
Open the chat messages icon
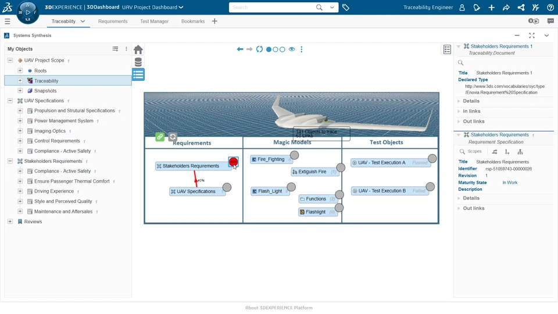[x=550, y=22]
